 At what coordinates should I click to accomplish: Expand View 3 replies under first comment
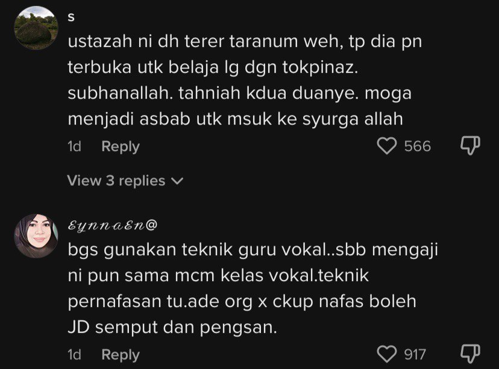click(125, 181)
